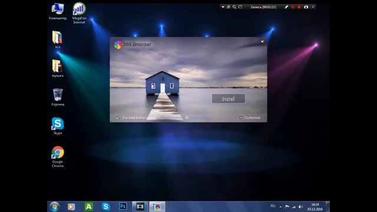Switch to 360 Browser installer taskbar button

157,207
